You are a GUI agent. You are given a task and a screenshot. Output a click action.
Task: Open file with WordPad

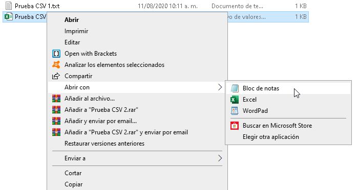click(255, 111)
